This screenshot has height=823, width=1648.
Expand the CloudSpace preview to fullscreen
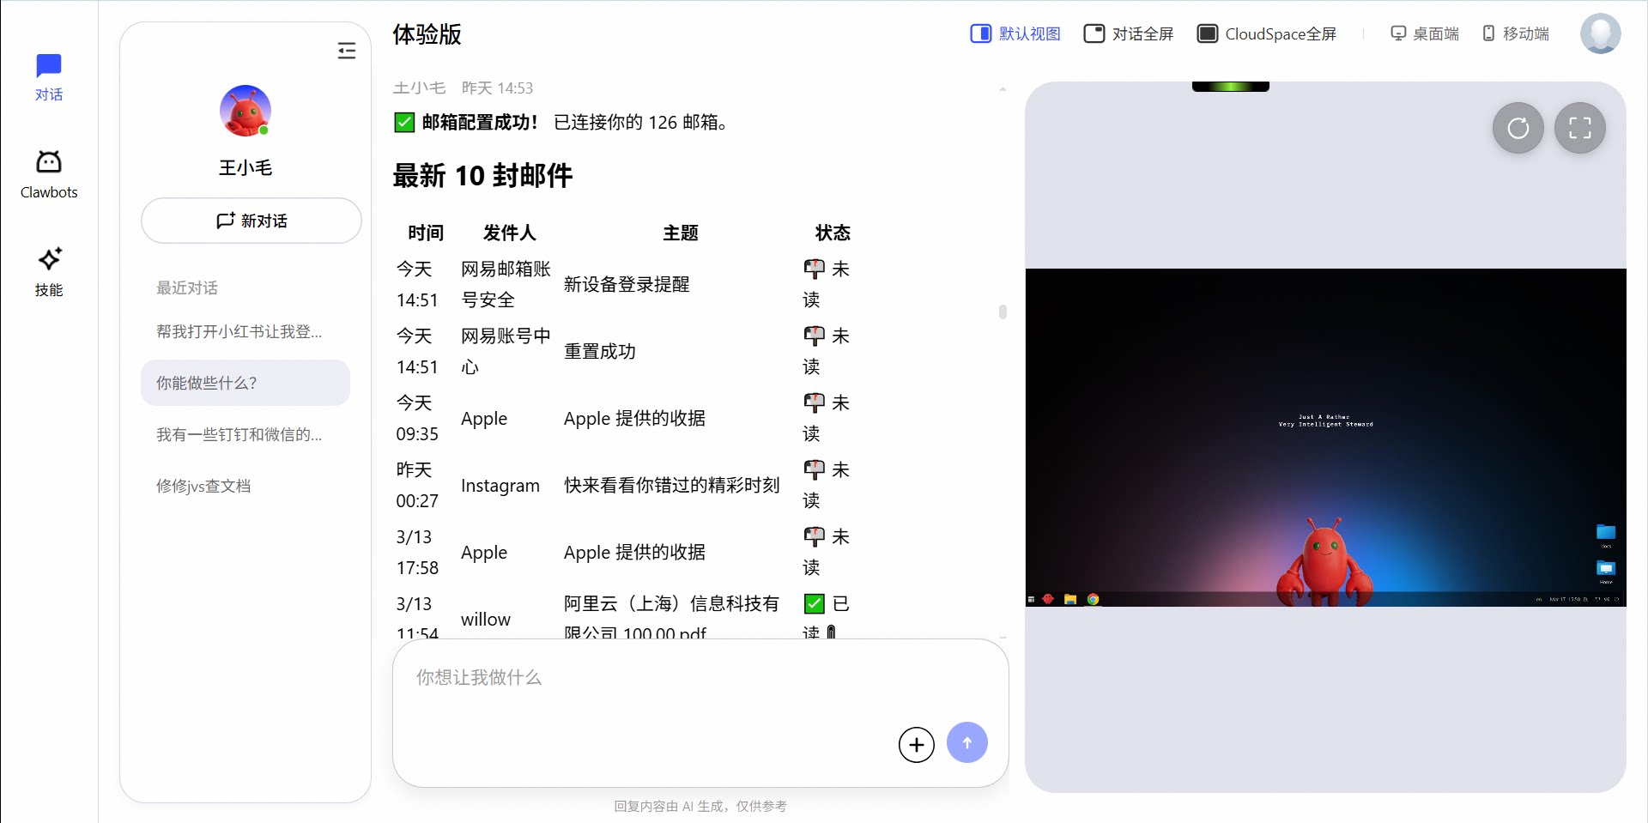click(x=1579, y=129)
